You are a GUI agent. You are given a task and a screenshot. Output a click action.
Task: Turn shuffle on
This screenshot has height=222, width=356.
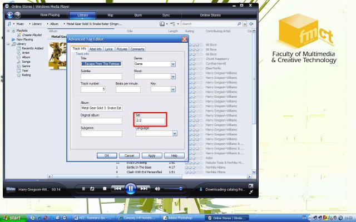click(83, 189)
